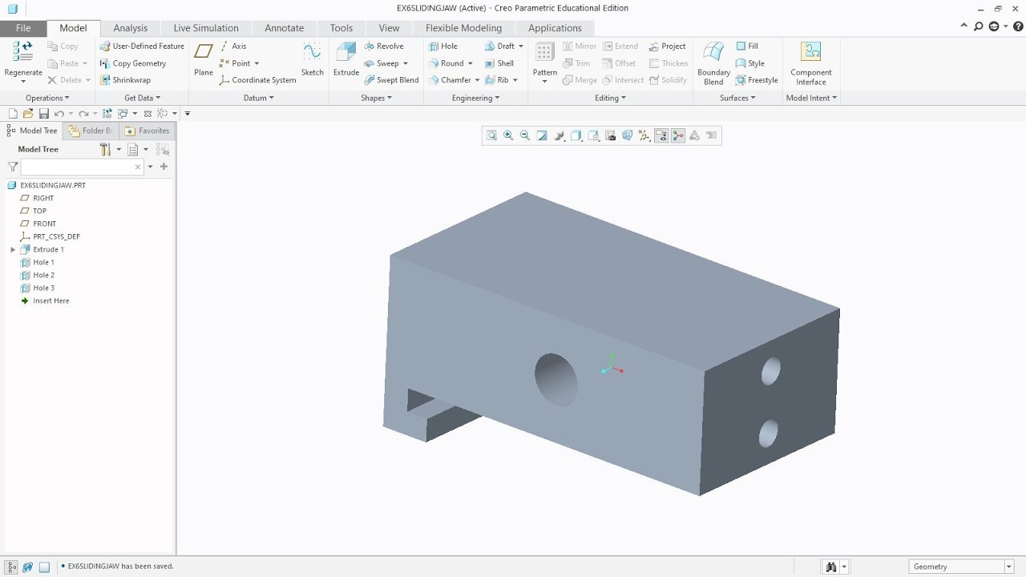Screen dimensions: 1026x577
Task: Click the Model Tree search field
Action: 81,167
